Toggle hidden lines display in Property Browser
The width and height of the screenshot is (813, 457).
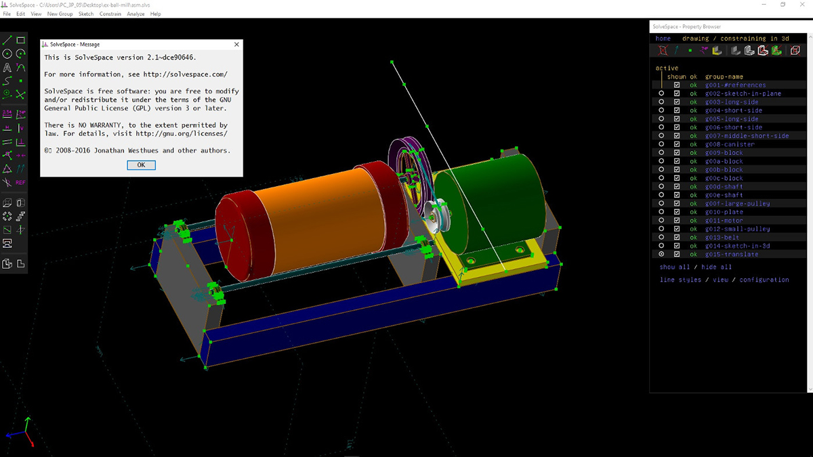click(795, 51)
